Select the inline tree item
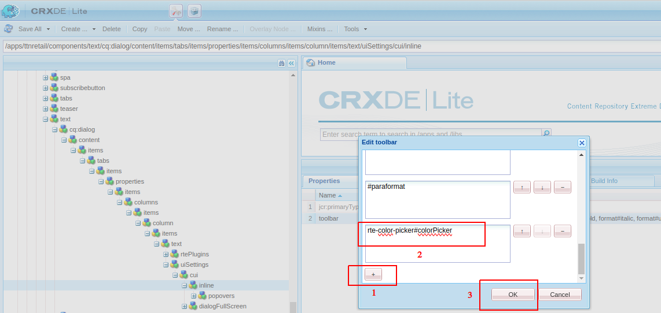 [x=207, y=286]
